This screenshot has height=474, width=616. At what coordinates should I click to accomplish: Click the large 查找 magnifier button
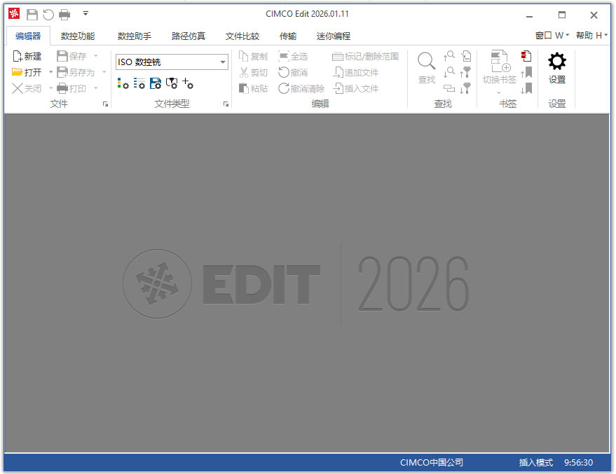tap(426, 68)
